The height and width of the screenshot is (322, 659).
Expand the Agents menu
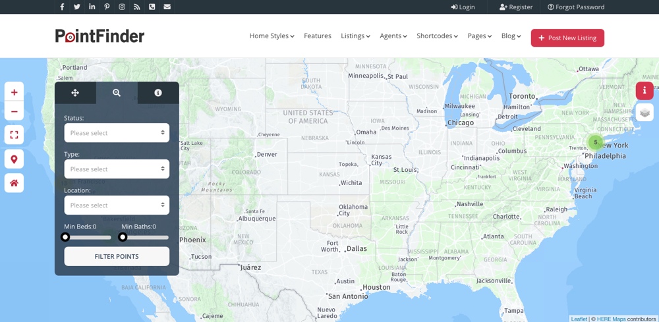click(393, 36)
